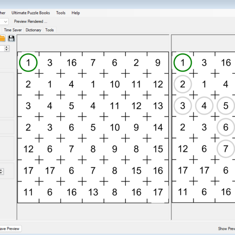
Task: Click down arrow on stepper below folder icon
Action: (x=7, y=50)
